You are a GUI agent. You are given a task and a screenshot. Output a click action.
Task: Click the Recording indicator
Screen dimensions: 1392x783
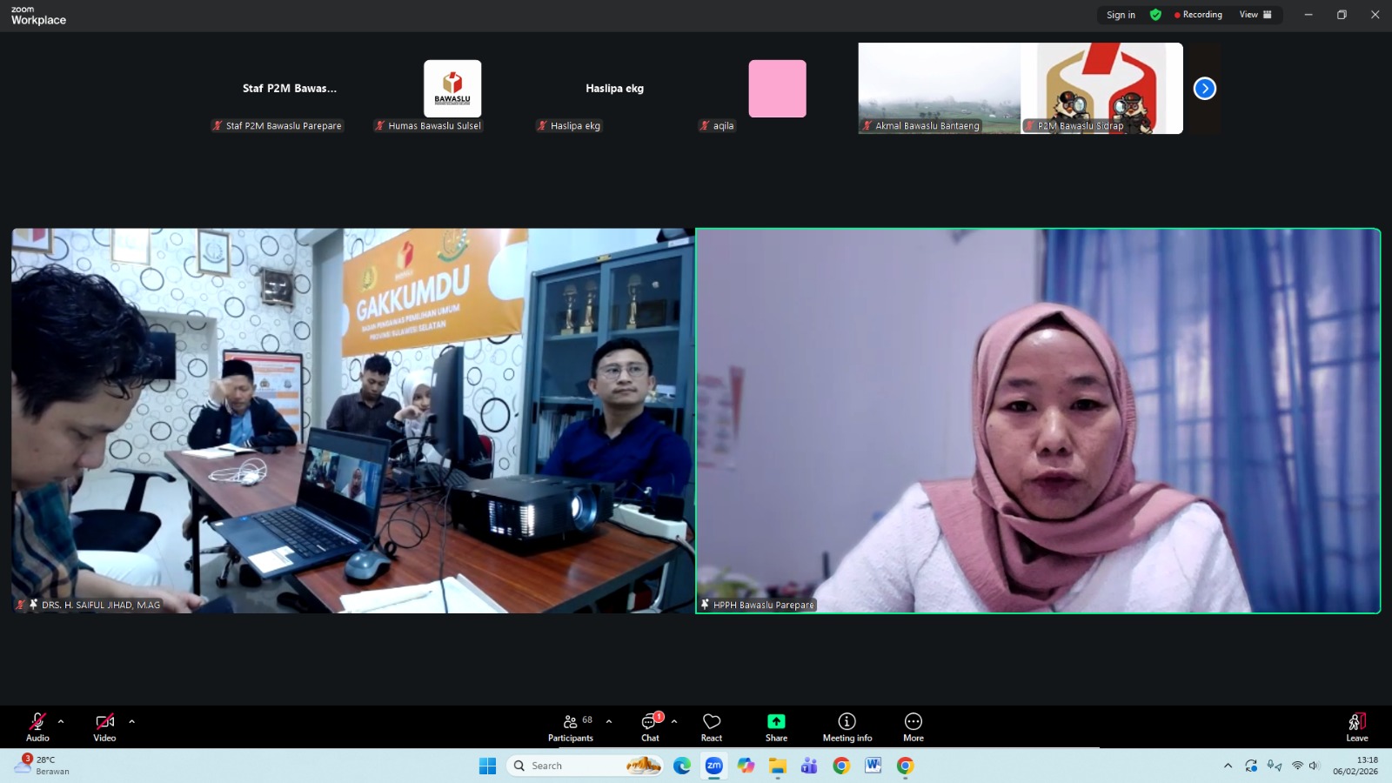1198,15
